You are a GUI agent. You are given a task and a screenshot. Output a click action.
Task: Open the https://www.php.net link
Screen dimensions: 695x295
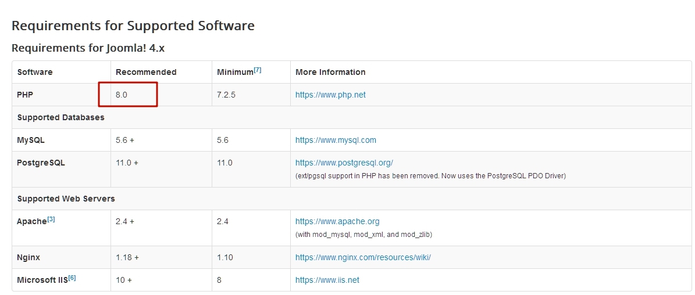(x=330, y=95)
